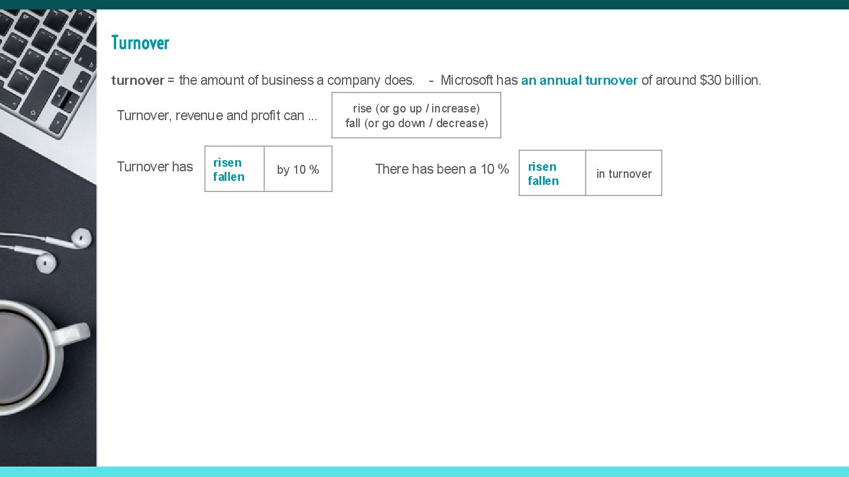Screen dimensions: 849x477
Task: Click 'of around $30 billion' text
Action: pos(700,80)
